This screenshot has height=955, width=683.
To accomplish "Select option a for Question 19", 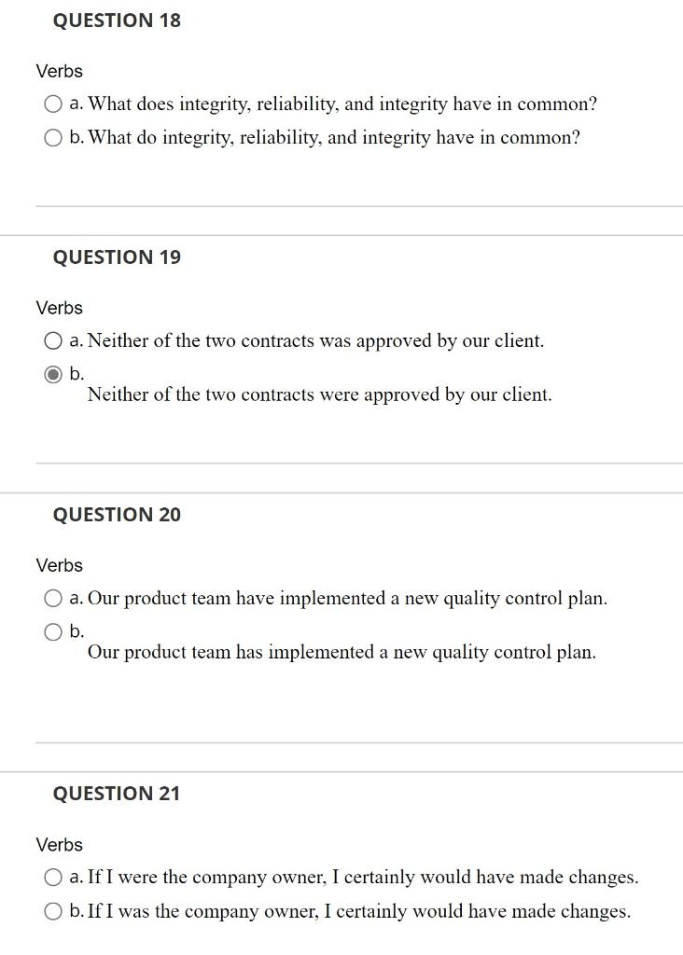I will (53, 340).
